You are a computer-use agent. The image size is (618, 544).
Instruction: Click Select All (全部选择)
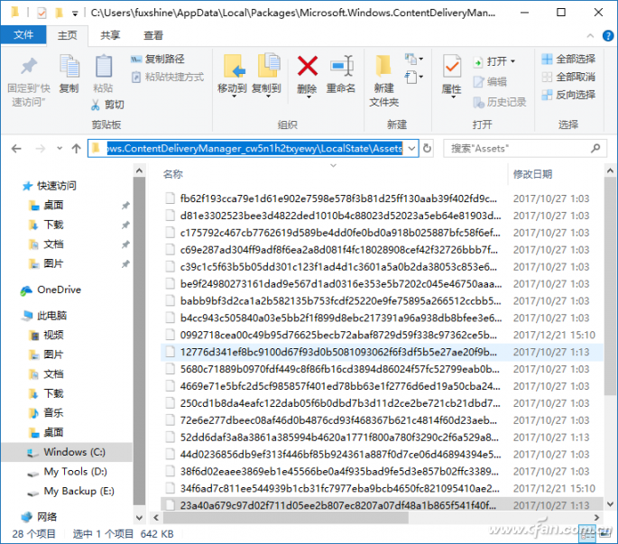pyautogui.click(x=568, y=60)
